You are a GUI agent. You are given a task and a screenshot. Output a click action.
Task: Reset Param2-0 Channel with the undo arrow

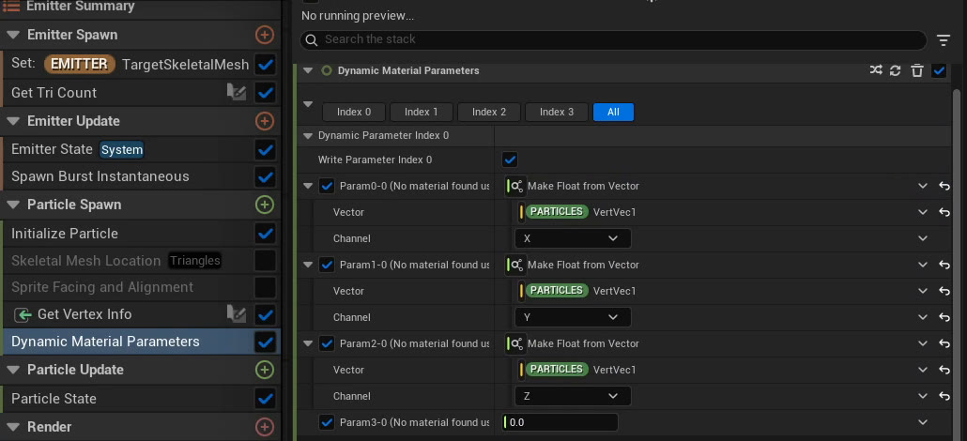pyautogui.click(x=944, y=396)
